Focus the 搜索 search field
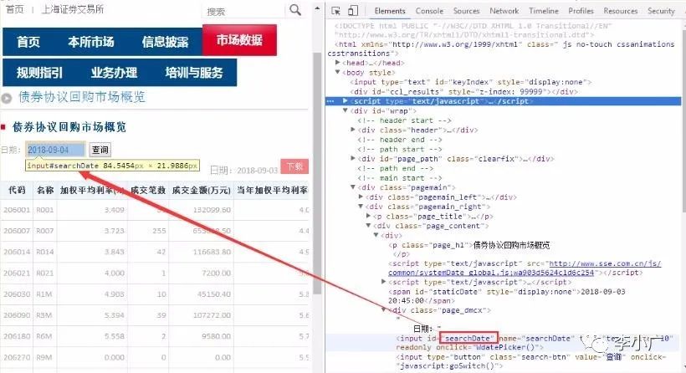This screenshot has width=686, height=373. point(243,12)
